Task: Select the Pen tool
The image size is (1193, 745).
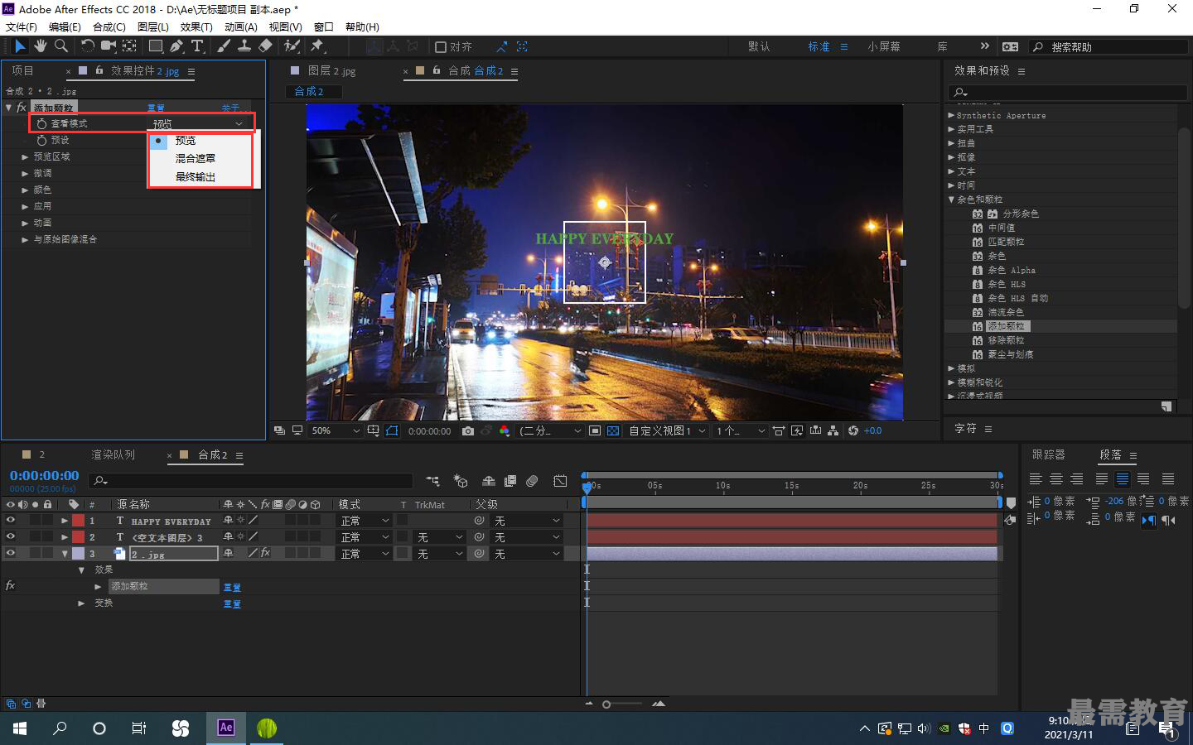Action: (176, 46)
